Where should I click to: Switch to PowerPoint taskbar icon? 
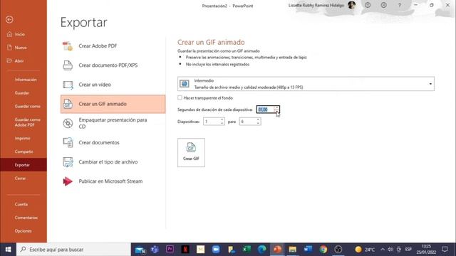[277, 250]
